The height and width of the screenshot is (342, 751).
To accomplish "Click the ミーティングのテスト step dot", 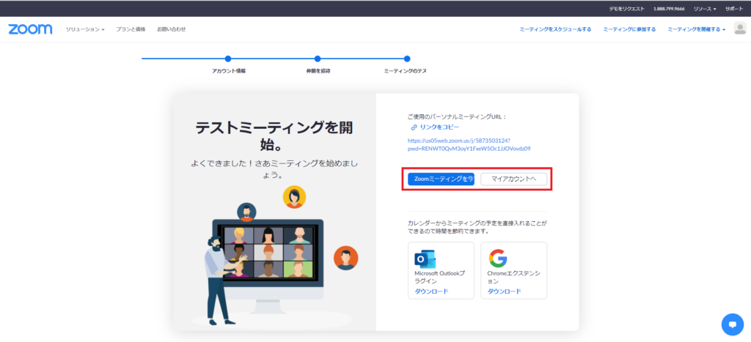I will click(407, 59).
